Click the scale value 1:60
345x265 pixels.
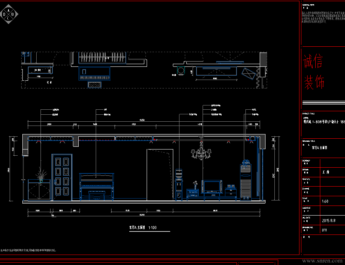tap(325, 201)
